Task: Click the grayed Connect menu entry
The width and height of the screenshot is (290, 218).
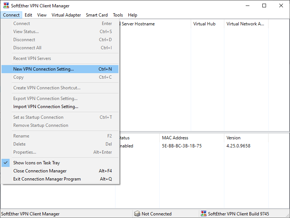Action: pos(60,24)
